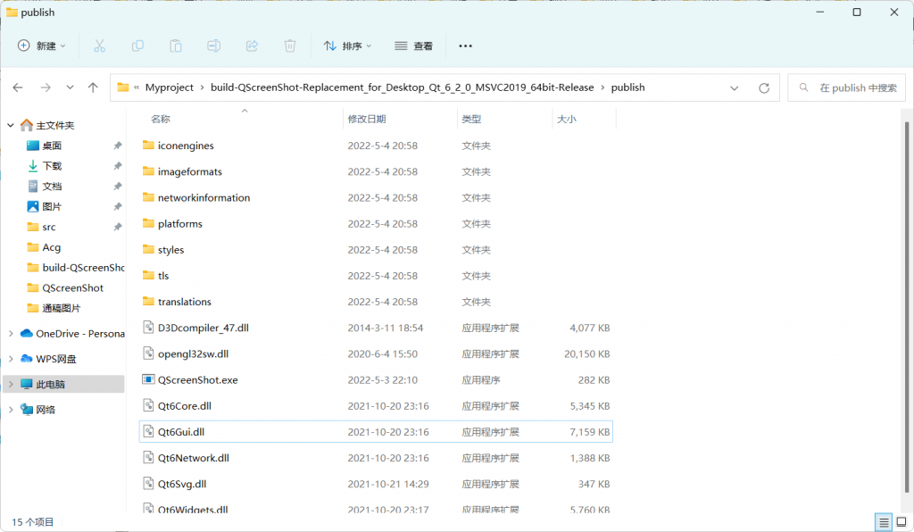The height and width of the screenshot is (532, 914).
Task: Click the opengl32sw.dll file icon
Action: click(x=148, y=353)
